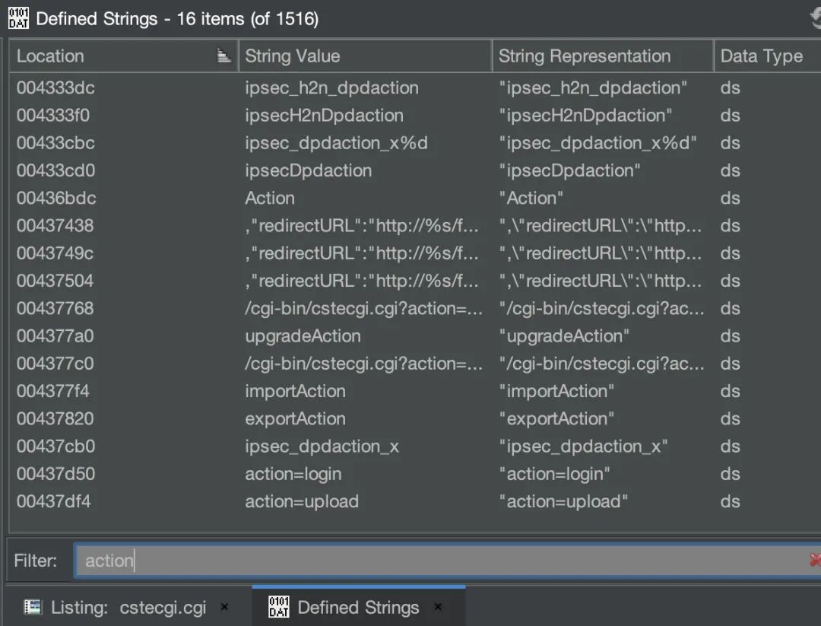Click string value ipsecH2nDpdaction
Viewport: 821px width, 626px height.
pyautogui.click(x=324, y=116)
